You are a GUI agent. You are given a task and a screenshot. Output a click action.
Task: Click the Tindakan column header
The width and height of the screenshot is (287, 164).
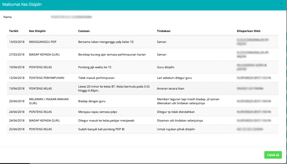point(164,31)
